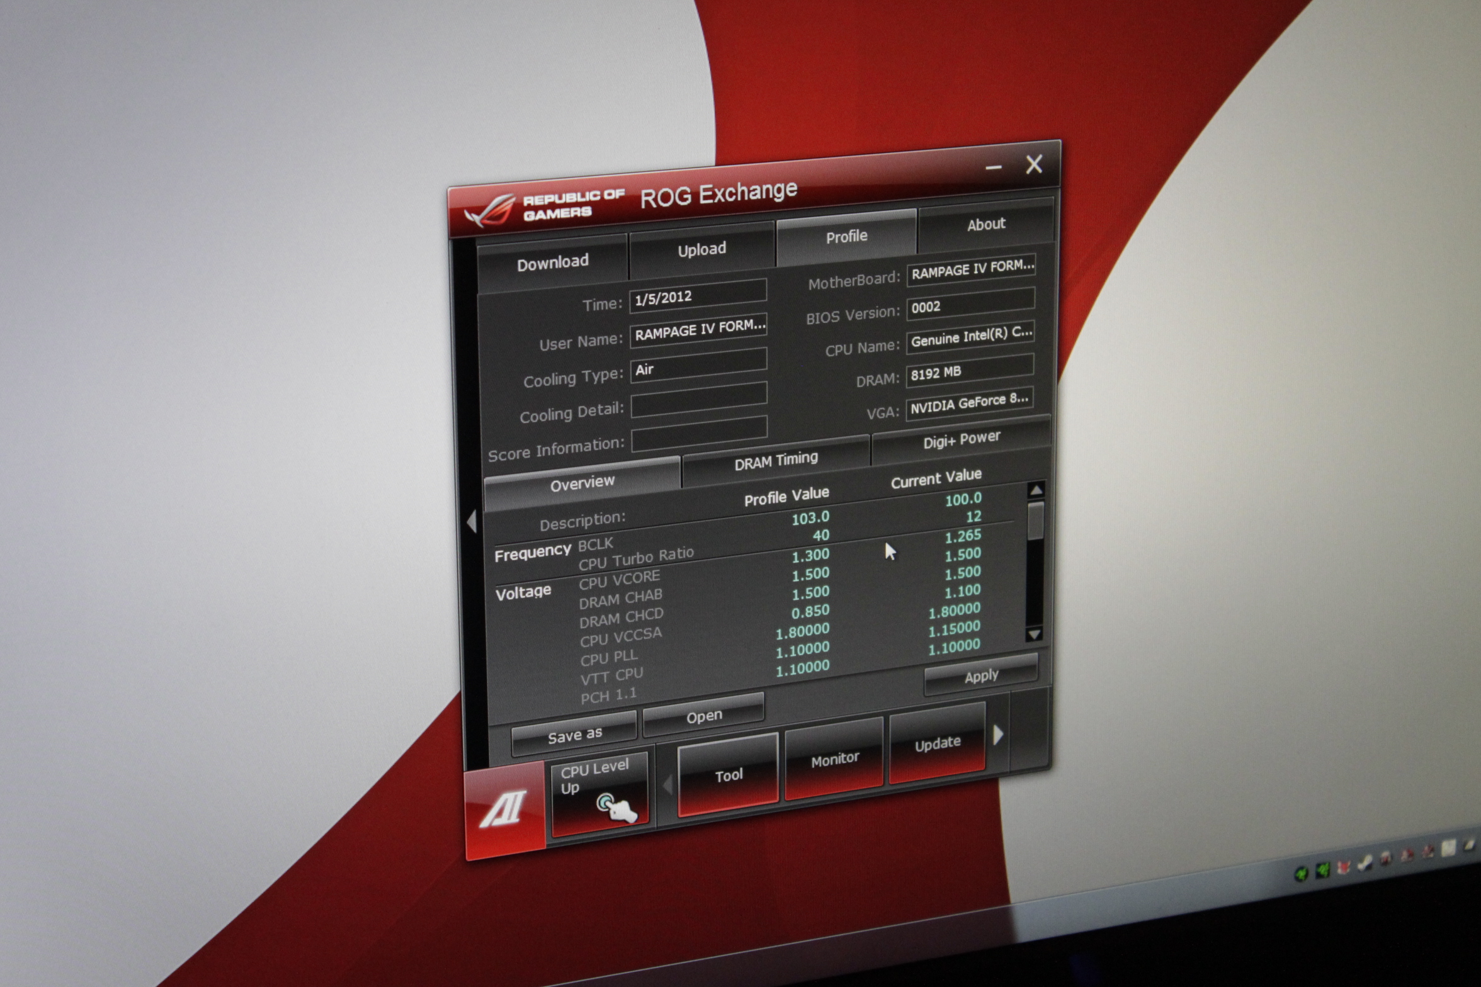Click the BIOS Version field showing 0002
The height and width of the screenshot is (987, 1481).
[x=971, y=303]
